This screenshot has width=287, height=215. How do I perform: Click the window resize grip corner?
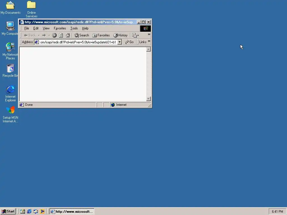150,105
